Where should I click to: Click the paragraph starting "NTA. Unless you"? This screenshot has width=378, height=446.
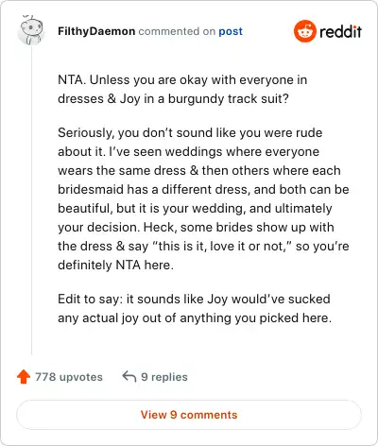click(182, 89)
